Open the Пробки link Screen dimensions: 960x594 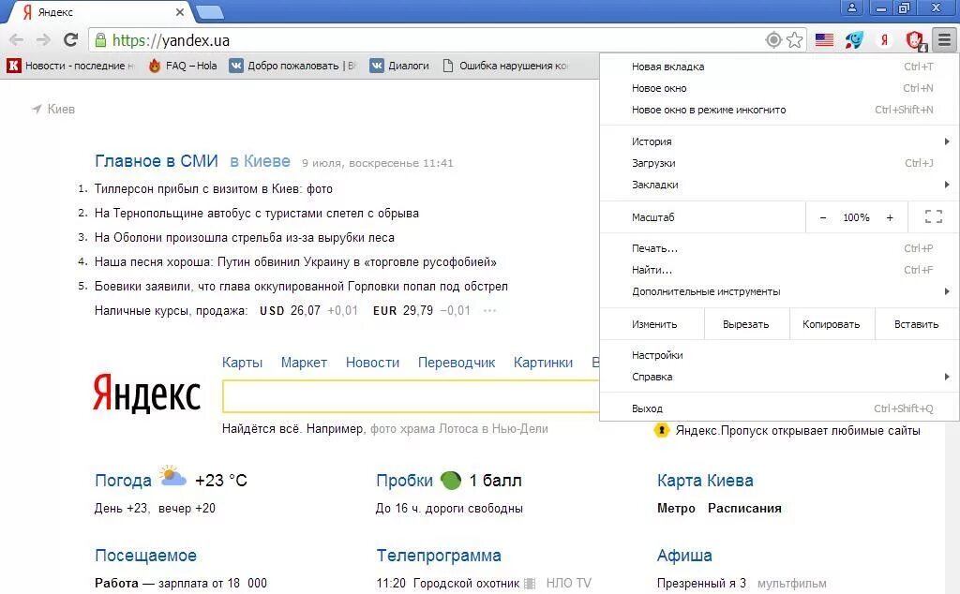[404, 481]
